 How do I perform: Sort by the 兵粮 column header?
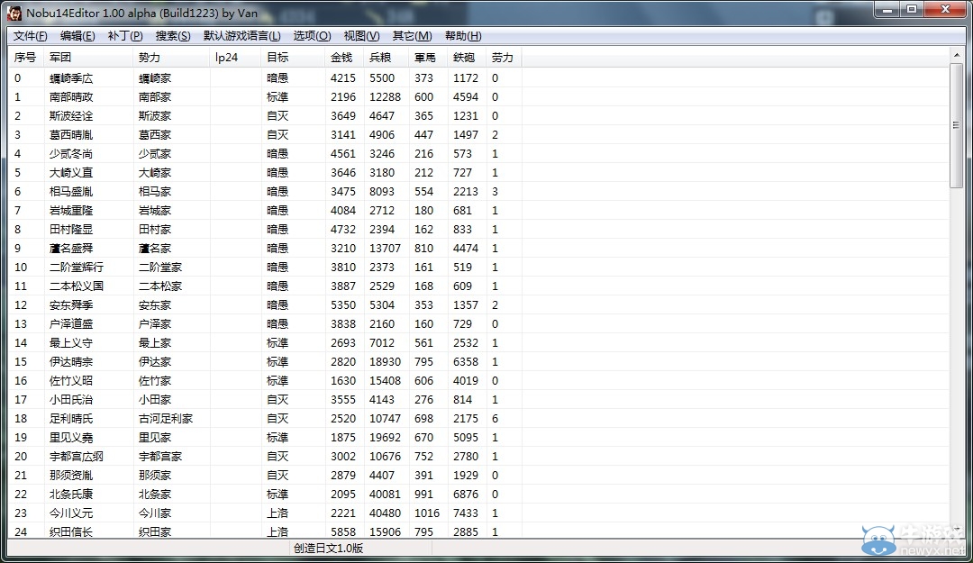tap(386, 58)
